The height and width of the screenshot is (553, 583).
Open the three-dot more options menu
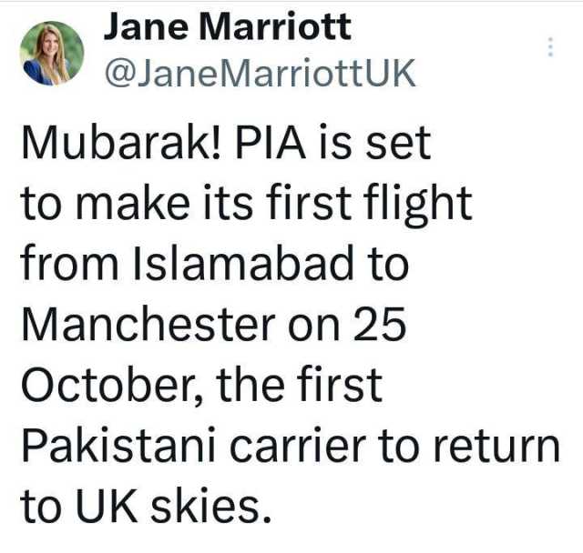tap(550, 47)
